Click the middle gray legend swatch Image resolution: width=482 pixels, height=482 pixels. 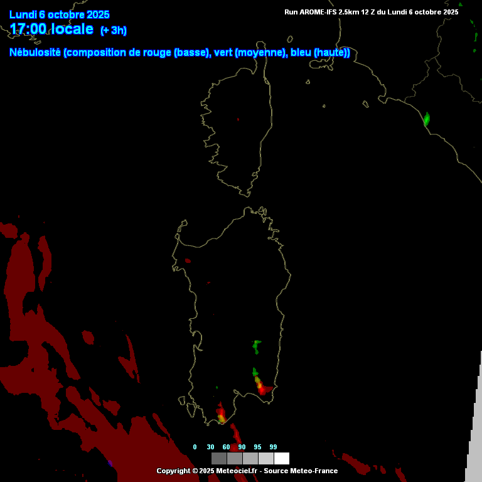pyautogui.click(x=250, y=458)
